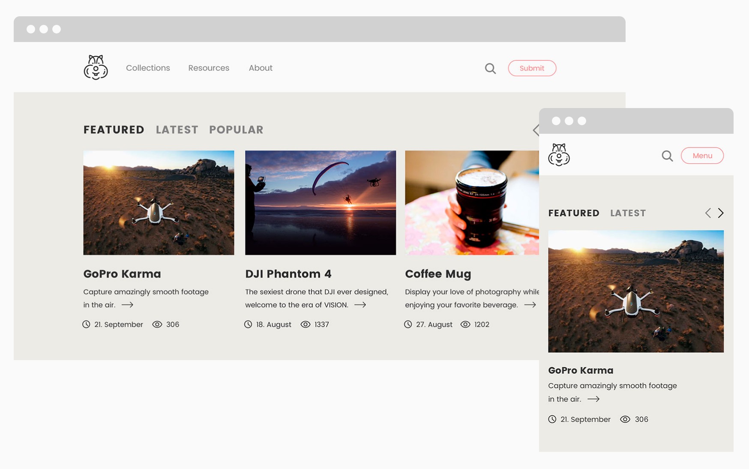Viewport: 749px width, 469px height.
Task: Open DJI Phantom 4 via its thumbnail image
Action: pos(320,202)
